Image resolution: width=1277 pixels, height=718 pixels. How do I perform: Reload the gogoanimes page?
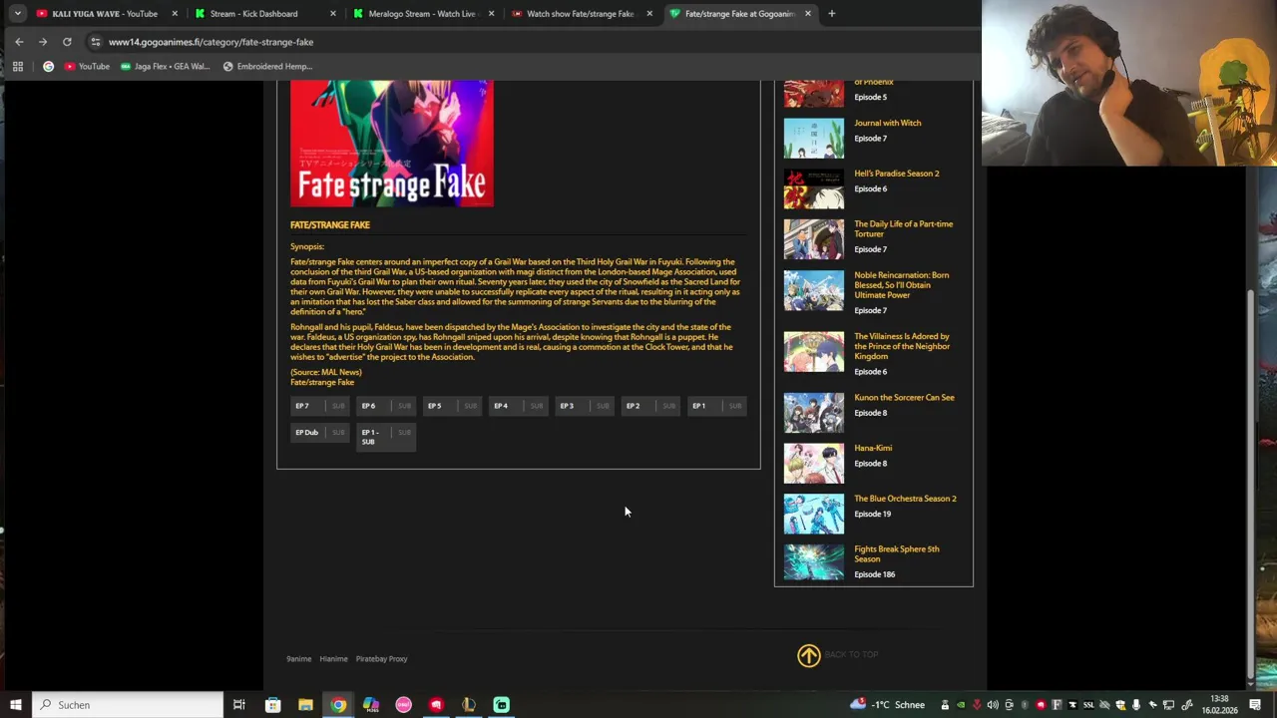pyautogui.click(x=67, y=42)
